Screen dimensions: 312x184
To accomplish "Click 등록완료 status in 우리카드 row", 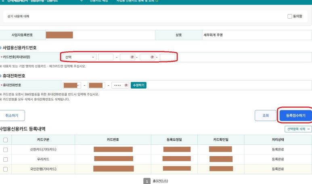I will [278, 159].
